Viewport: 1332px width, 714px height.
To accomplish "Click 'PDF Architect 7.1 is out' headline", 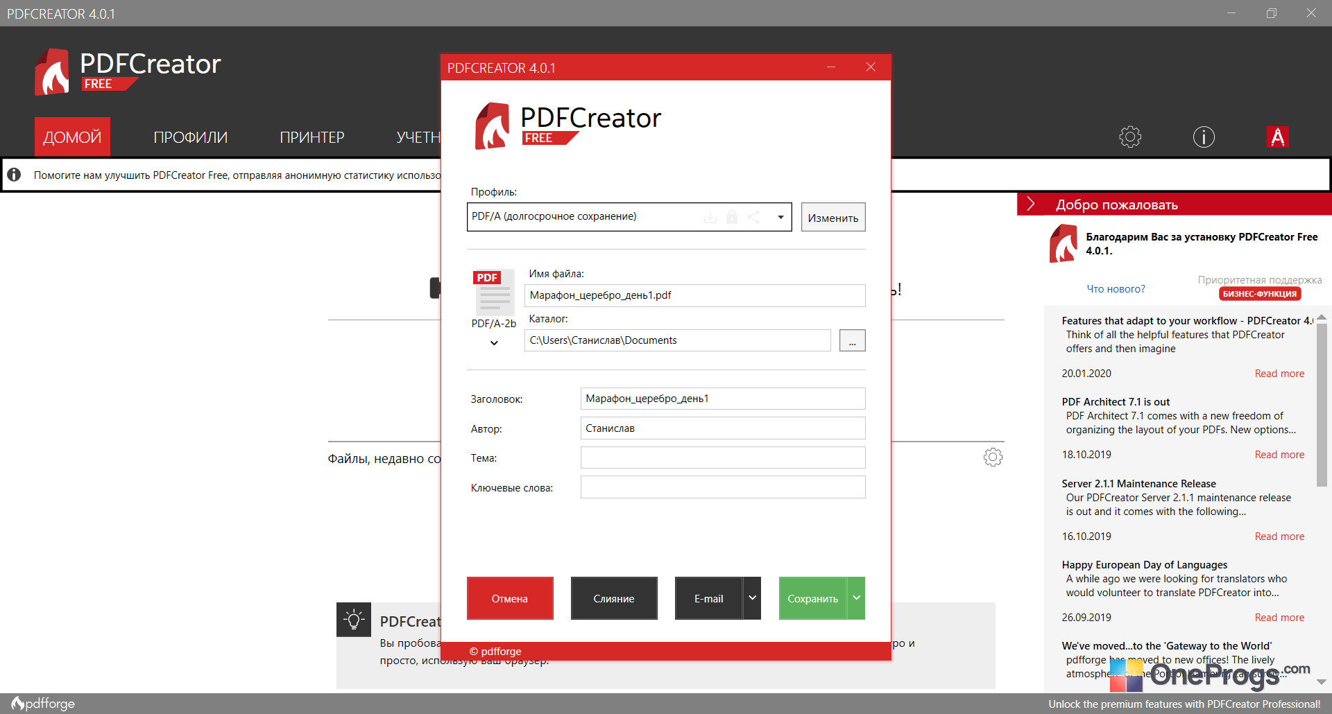I will (x=1116, y=401).
